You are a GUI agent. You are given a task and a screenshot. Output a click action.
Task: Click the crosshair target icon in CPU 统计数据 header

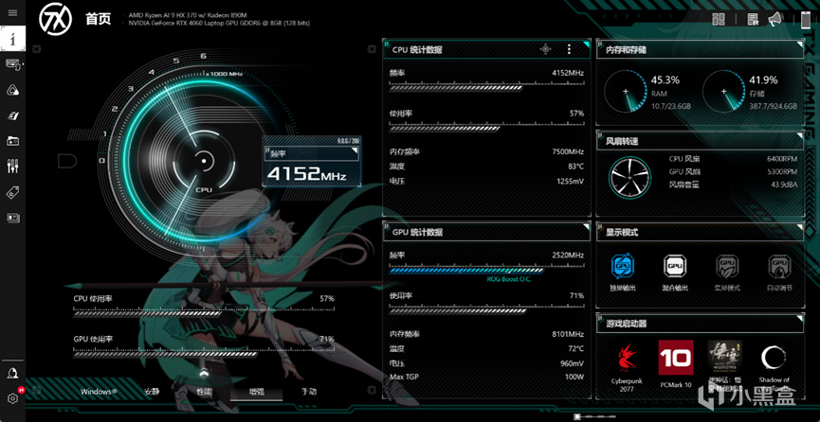coord(545,49)
